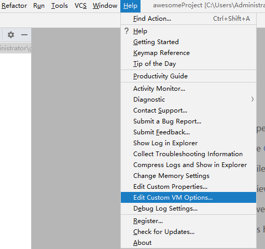Open the gear settings icon in panel
Image resolution: width=265 pixels, height=249 pixels.
tap(11, 35)
